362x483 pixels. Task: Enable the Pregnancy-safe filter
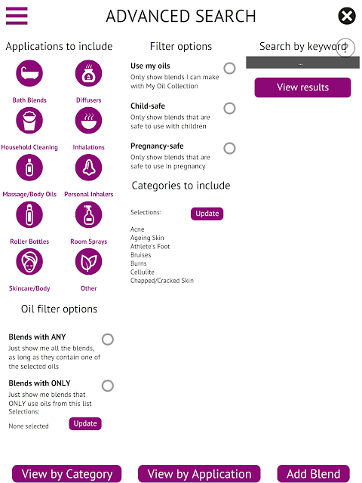pos(229,148)
